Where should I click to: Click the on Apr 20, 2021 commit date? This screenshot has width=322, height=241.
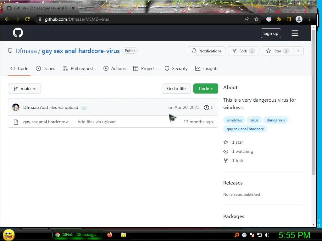point(184,107)
